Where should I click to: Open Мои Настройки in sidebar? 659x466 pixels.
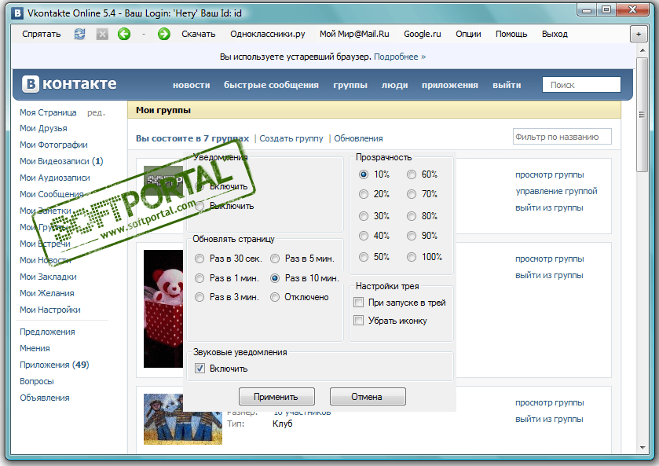tap(50, 310)
